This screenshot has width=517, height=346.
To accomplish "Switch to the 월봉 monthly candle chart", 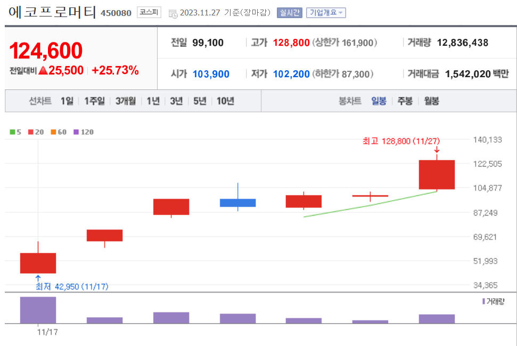I will click(x=432, y=101).
